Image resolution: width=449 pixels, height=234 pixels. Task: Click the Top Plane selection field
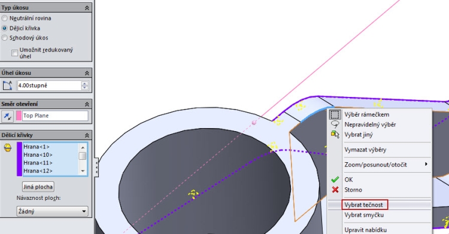55,116
